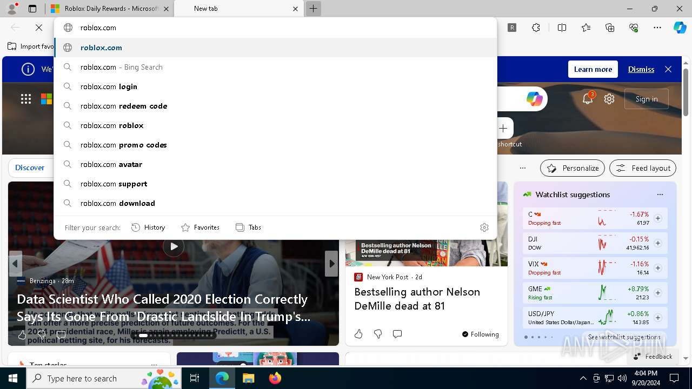This screenshot has height=389, width=692.
Task: Dislike the Nelson DeMille story
Action: [x=378, y=334]
